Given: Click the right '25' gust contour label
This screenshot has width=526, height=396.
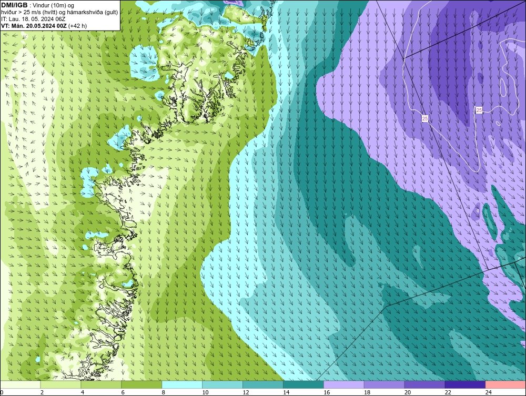Looking at the screenshot, I should 479,110.
